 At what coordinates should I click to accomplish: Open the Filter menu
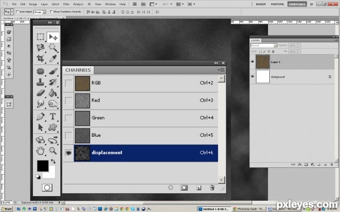pyautogui.click(x=66, y=4)
